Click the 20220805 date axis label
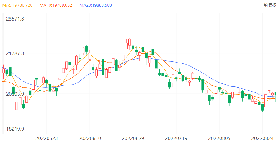The height and width of the screenshot is (143, 276). pos(219,138)
